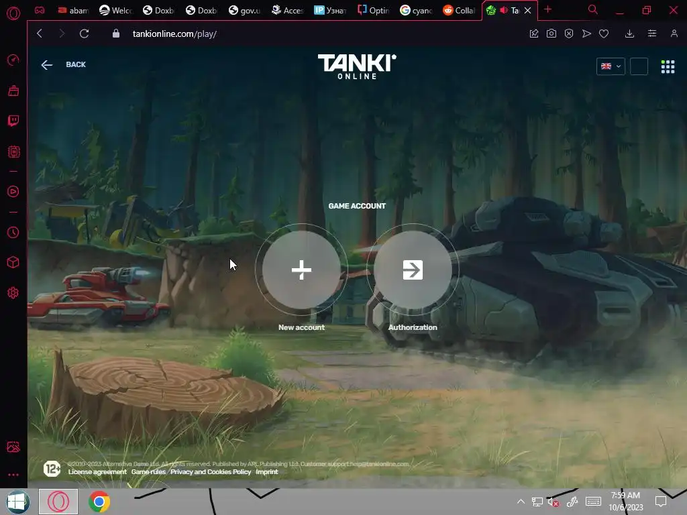Open the send flow arrow icon
The image size is (687, 515).
[x=586, y=34]
